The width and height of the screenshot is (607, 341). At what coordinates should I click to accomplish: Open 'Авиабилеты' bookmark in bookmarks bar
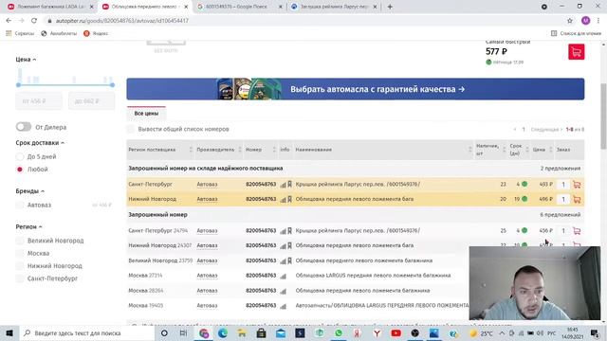point(59,34)
